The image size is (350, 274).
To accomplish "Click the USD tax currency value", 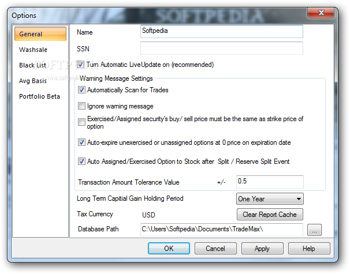I will click(148, 215).
